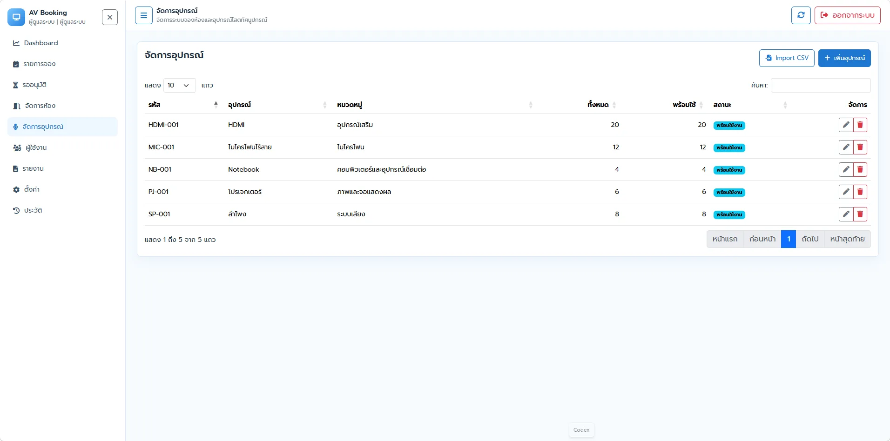
Task: Delete the MIC-001 equipment trash icon
Action: (860, 147)
